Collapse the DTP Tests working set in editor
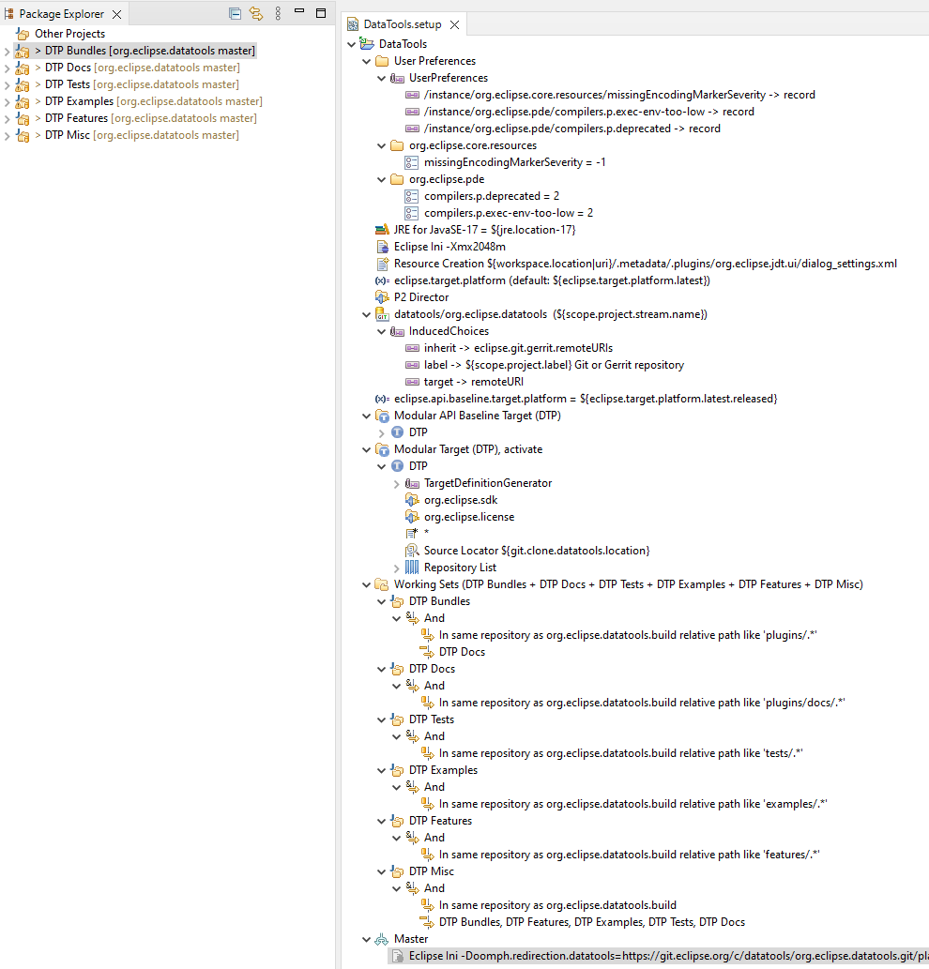 [x=381, y=720]
